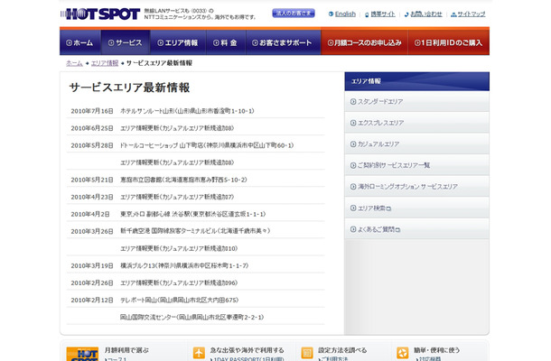Click the ホーム breadcrumb link
Image resolution: width=551 pixels, height=361 pixels.
(x=74, y=63)
